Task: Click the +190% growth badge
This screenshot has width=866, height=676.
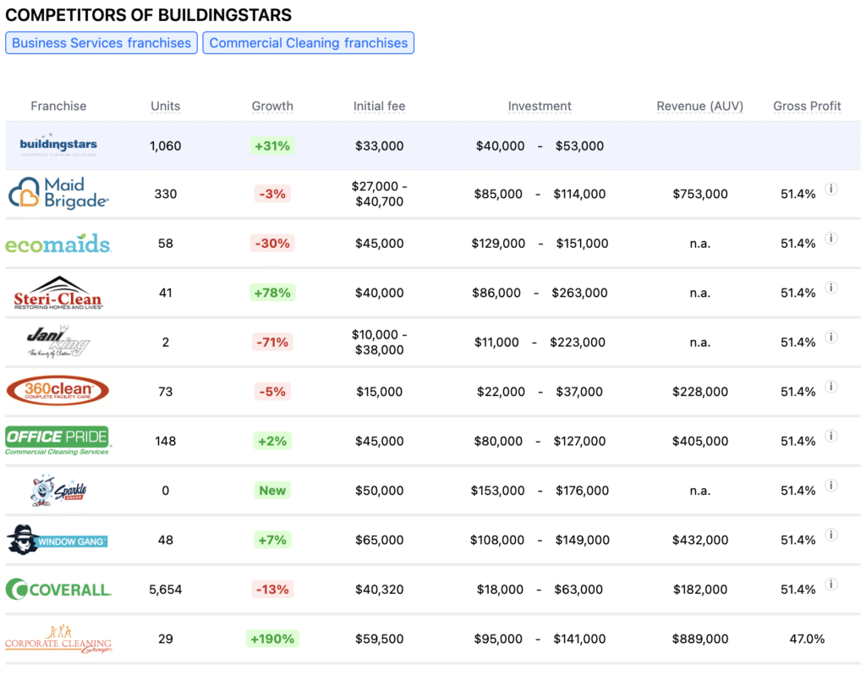Action: tap(272, 639)
